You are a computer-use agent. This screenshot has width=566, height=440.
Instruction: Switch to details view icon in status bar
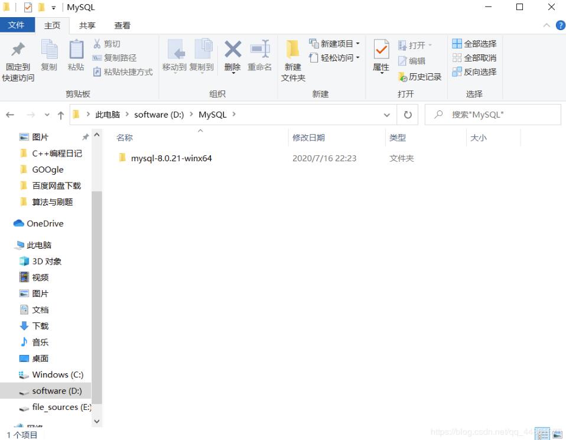pyautogui.click(x=542, y=434)
